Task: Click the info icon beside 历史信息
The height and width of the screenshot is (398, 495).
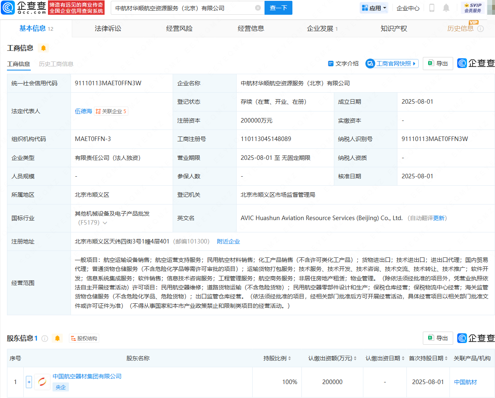Action: pos(480,29)
